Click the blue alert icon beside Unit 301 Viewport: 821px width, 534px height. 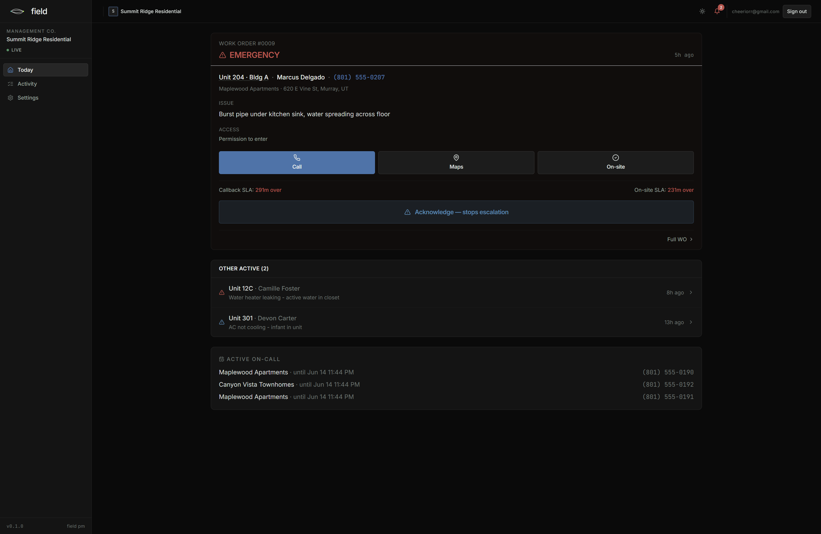pos(222,322)
